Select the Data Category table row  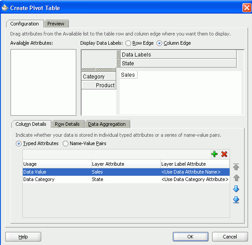(x=126, y=179)
